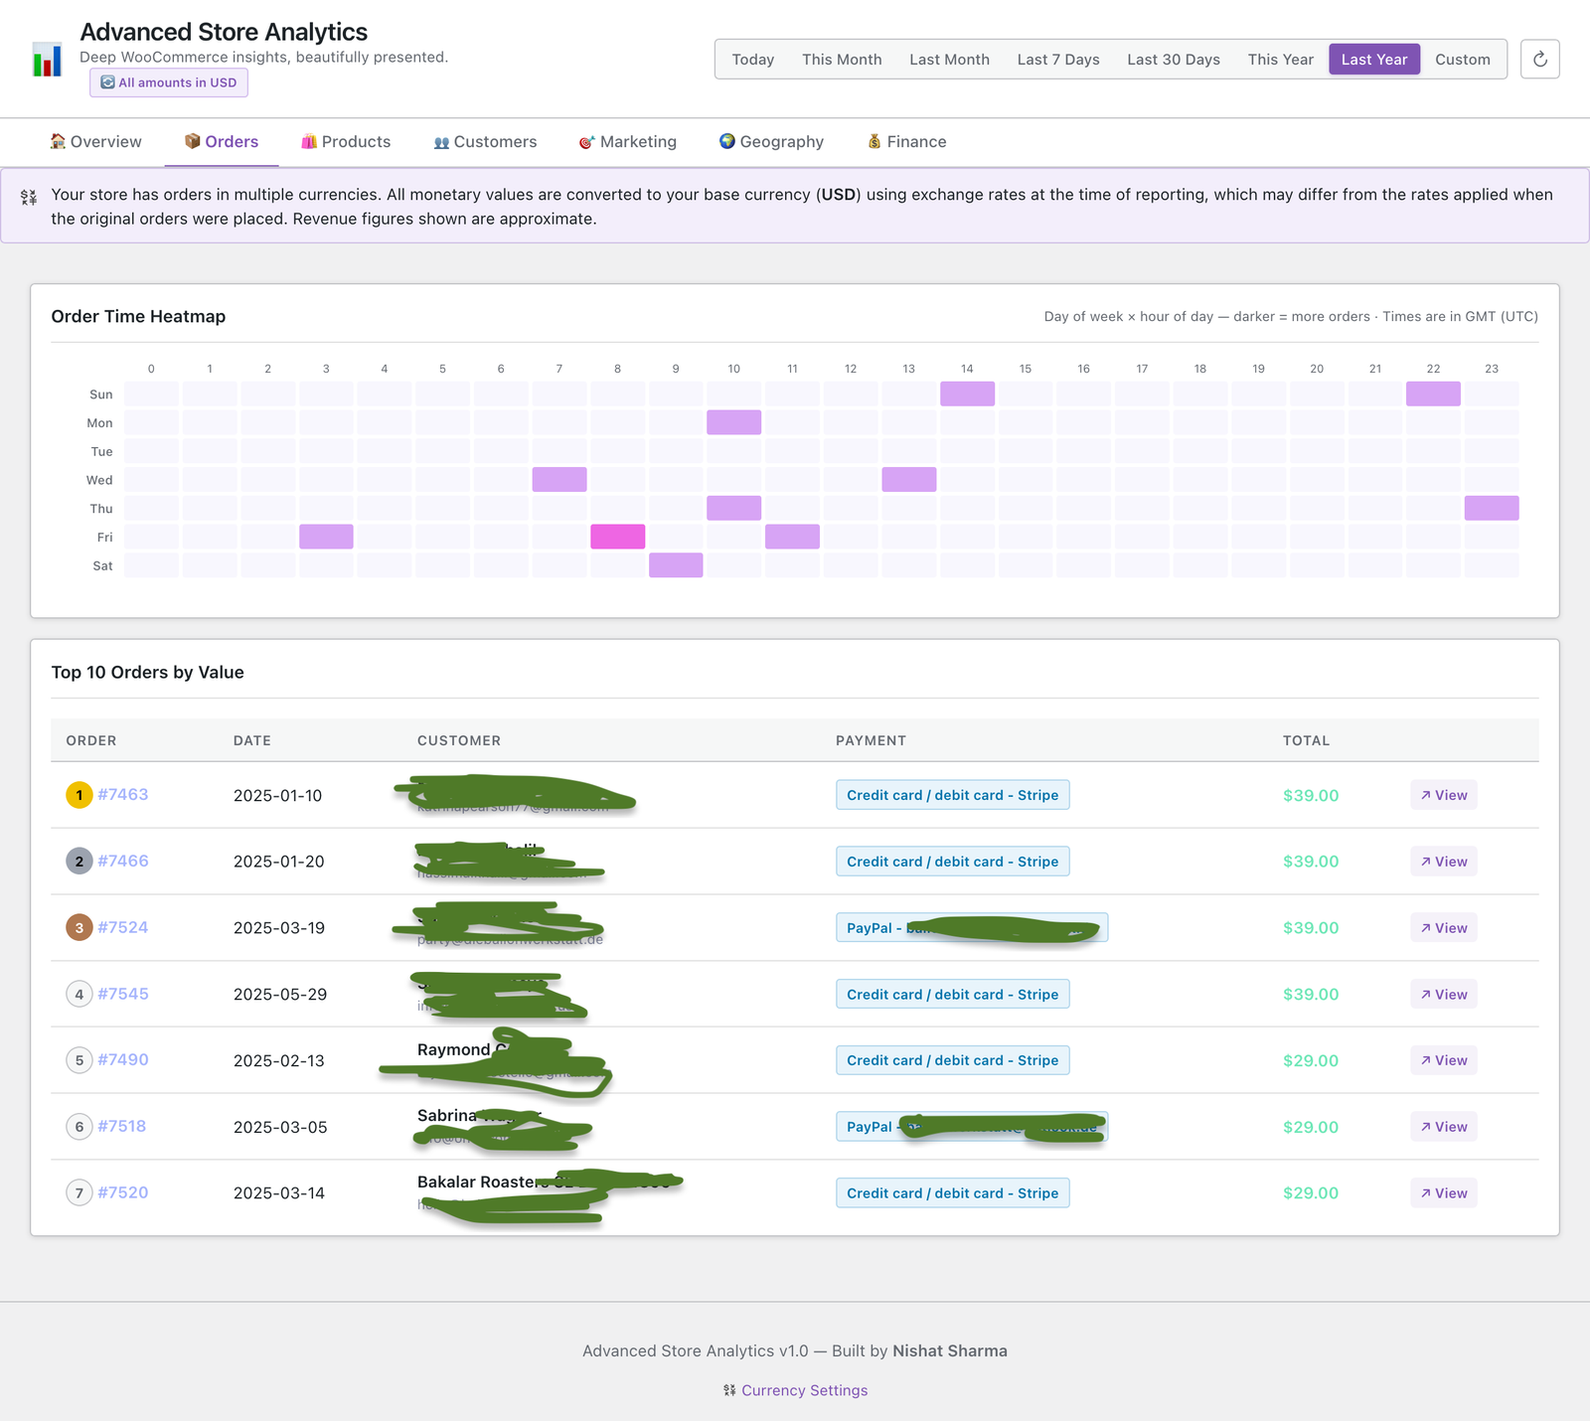View order #7524 details
Image resolution: width=1590 pixels, height=1421 pixels.
click(1444, 928)
